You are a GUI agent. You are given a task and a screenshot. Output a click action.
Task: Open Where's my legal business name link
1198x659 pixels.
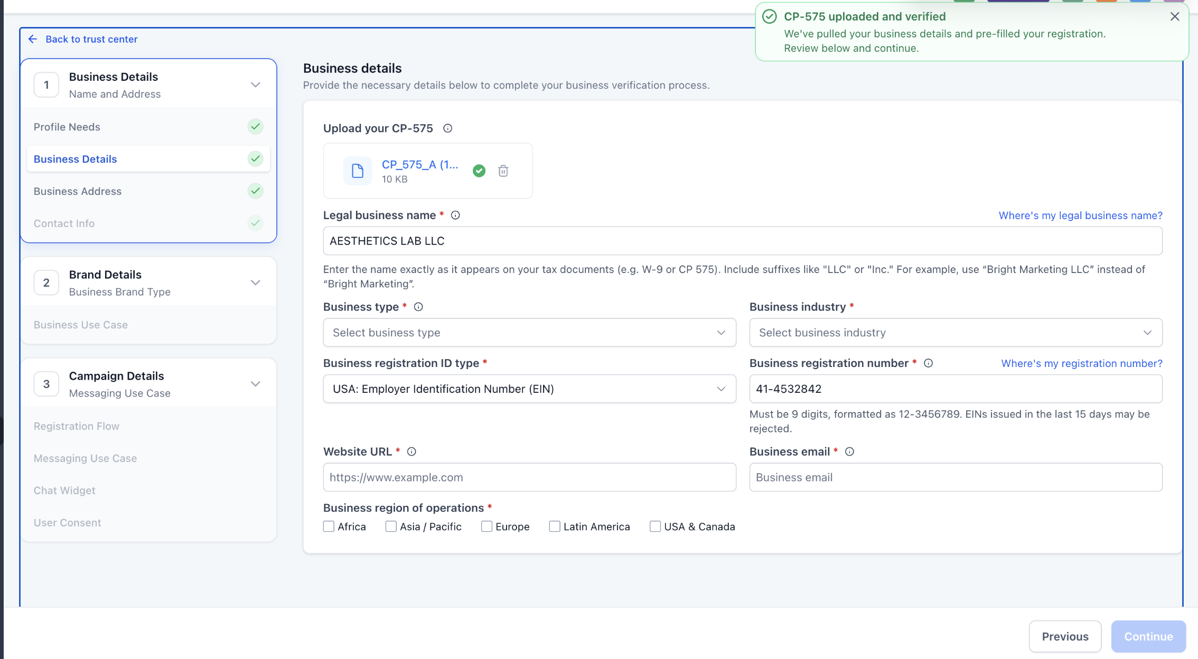pos(1080,215)
